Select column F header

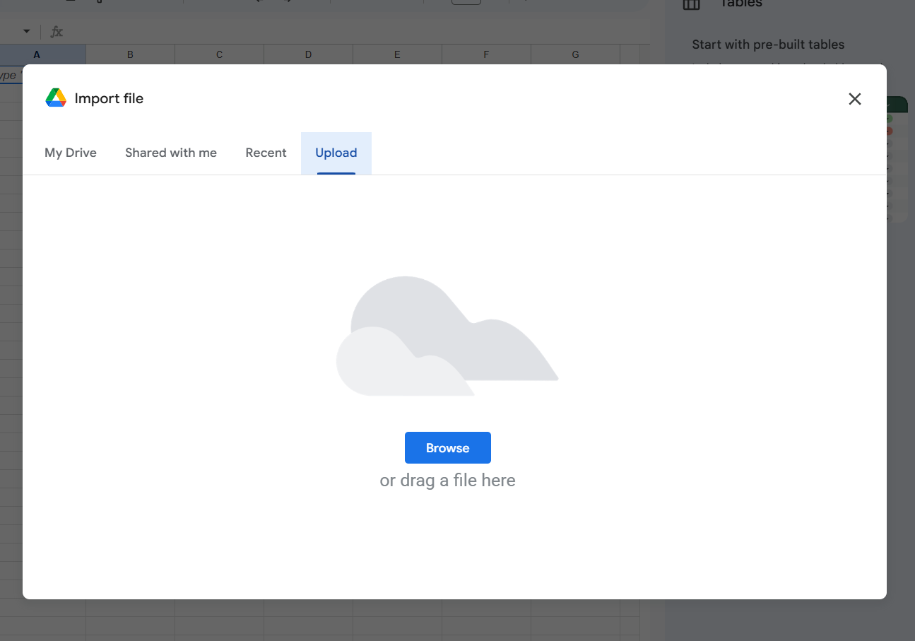pyautogui.click(x=486, y=54)
